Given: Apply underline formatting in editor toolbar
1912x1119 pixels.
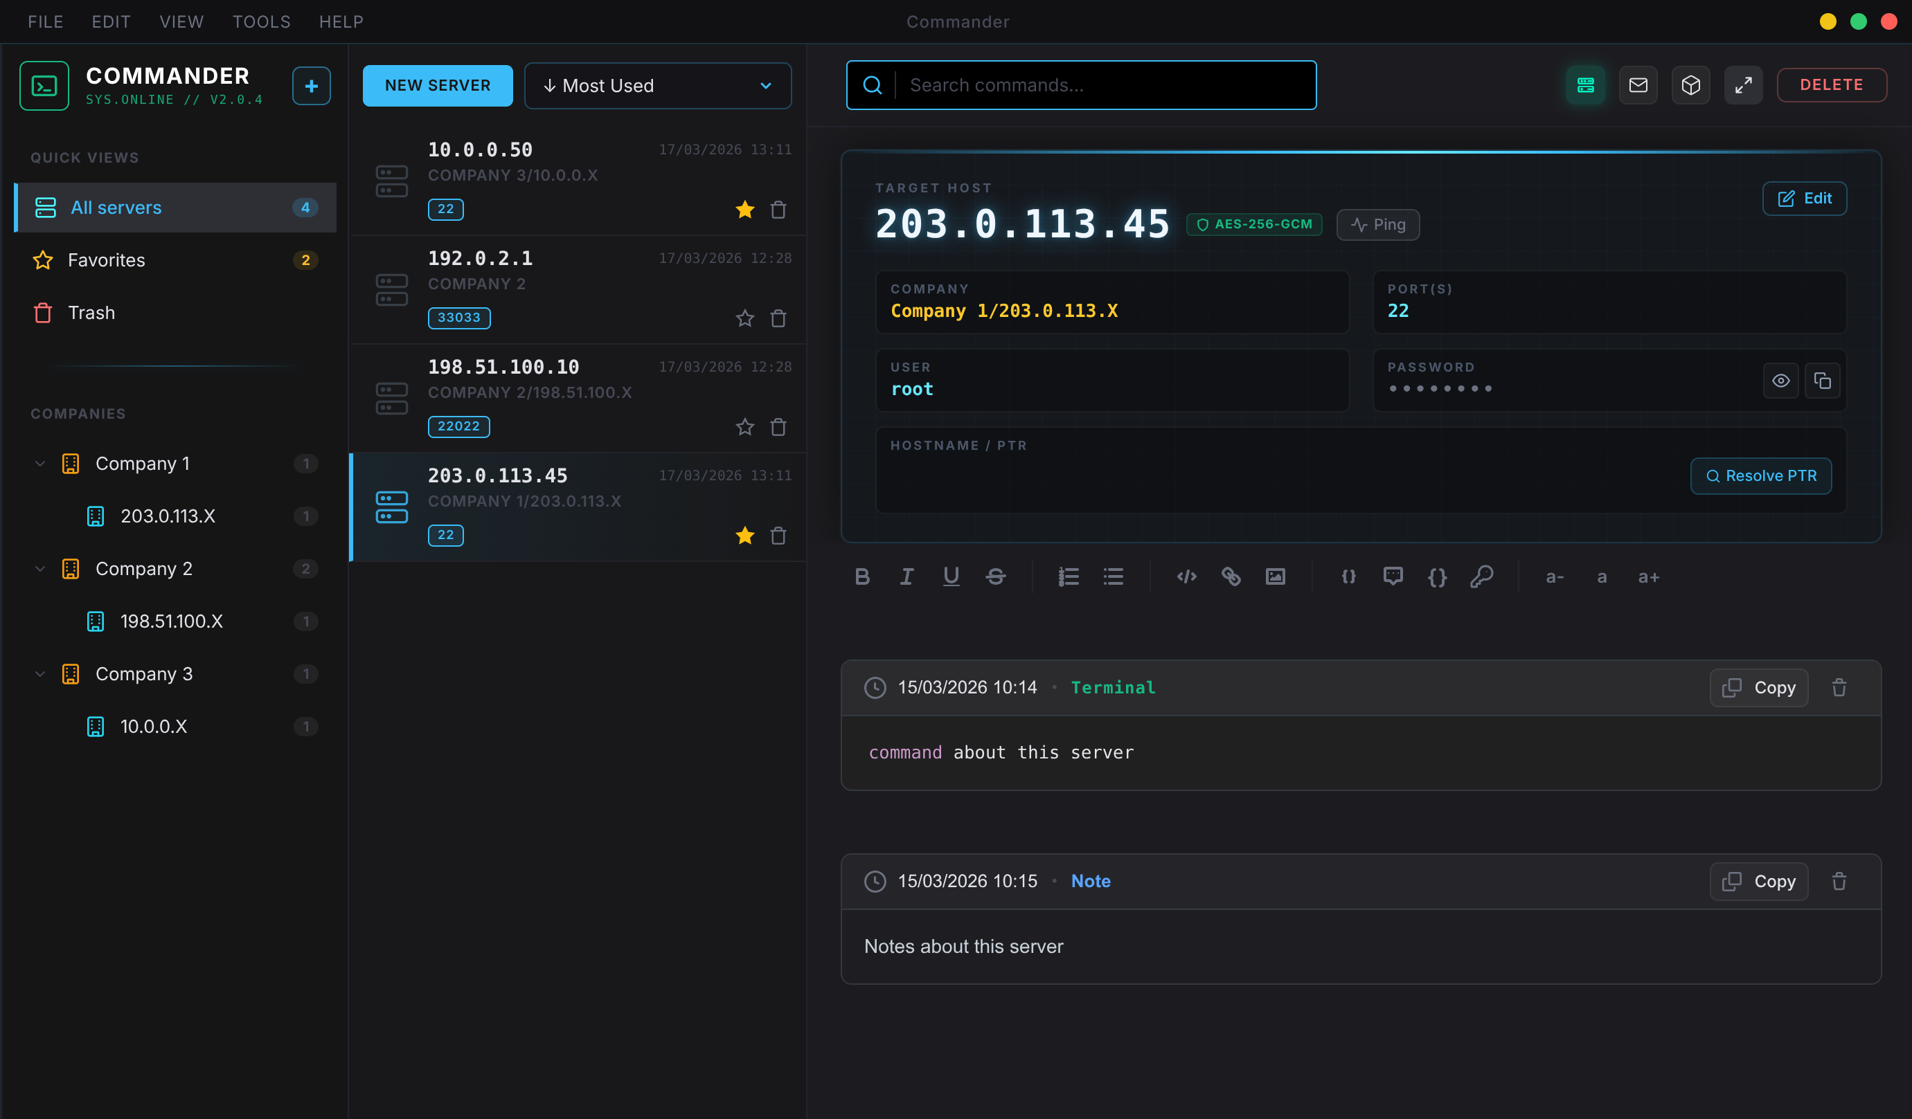Looking at the screenshot, I should (951, 577).
